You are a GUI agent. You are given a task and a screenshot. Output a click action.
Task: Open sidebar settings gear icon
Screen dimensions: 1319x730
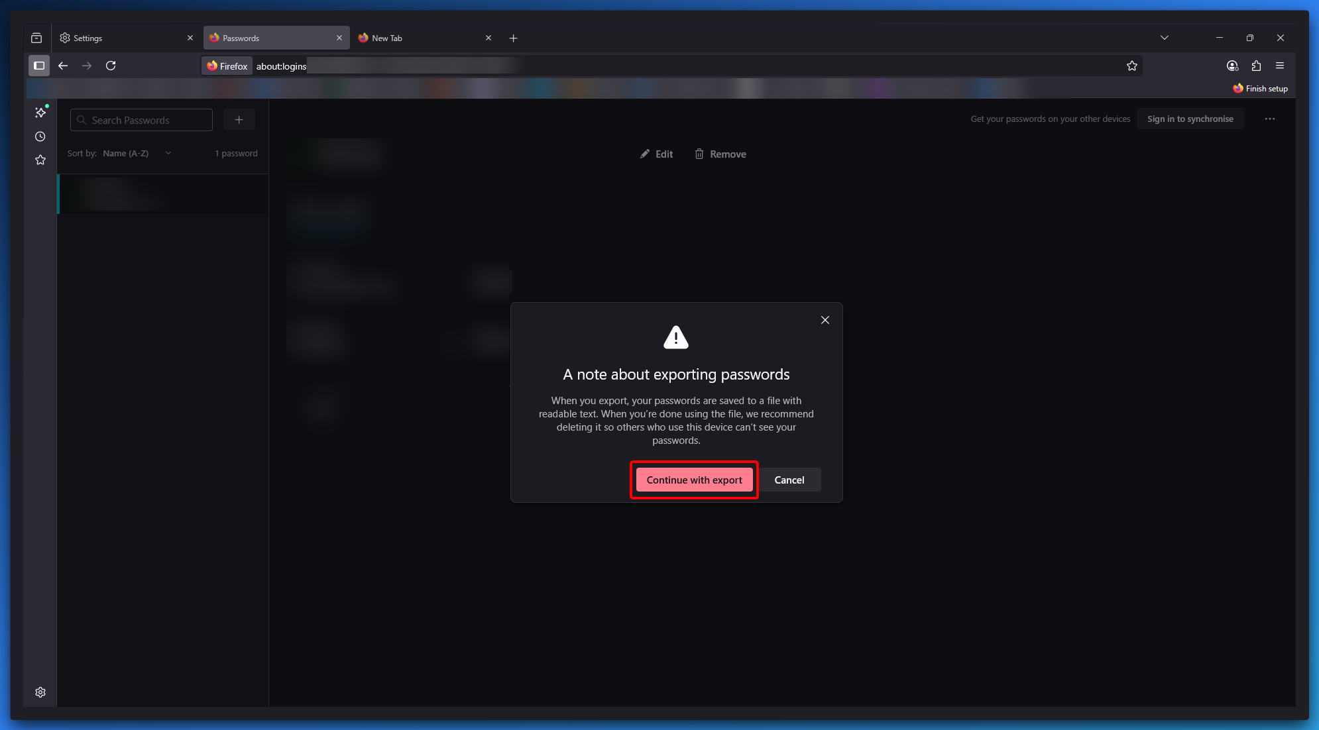pos(40,692)
